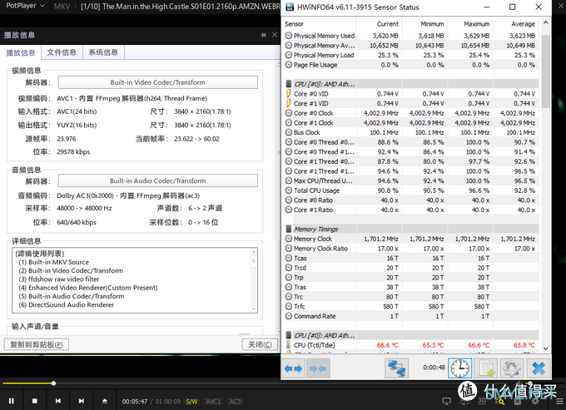Image resolution: width=566 pixels, height=410 pixels.
Task: Click the CPU (Tctl/Tdie) thermometer icon
Action: pyautogui.click(x=289, y=345)
